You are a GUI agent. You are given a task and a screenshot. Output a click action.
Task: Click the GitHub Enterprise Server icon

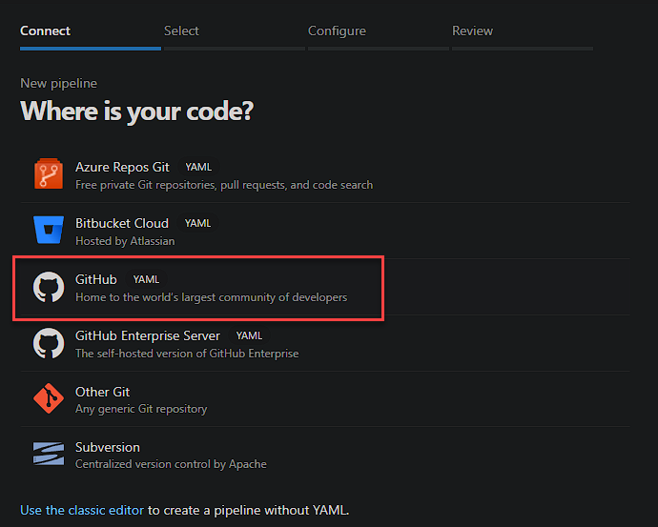coord(49,344)
